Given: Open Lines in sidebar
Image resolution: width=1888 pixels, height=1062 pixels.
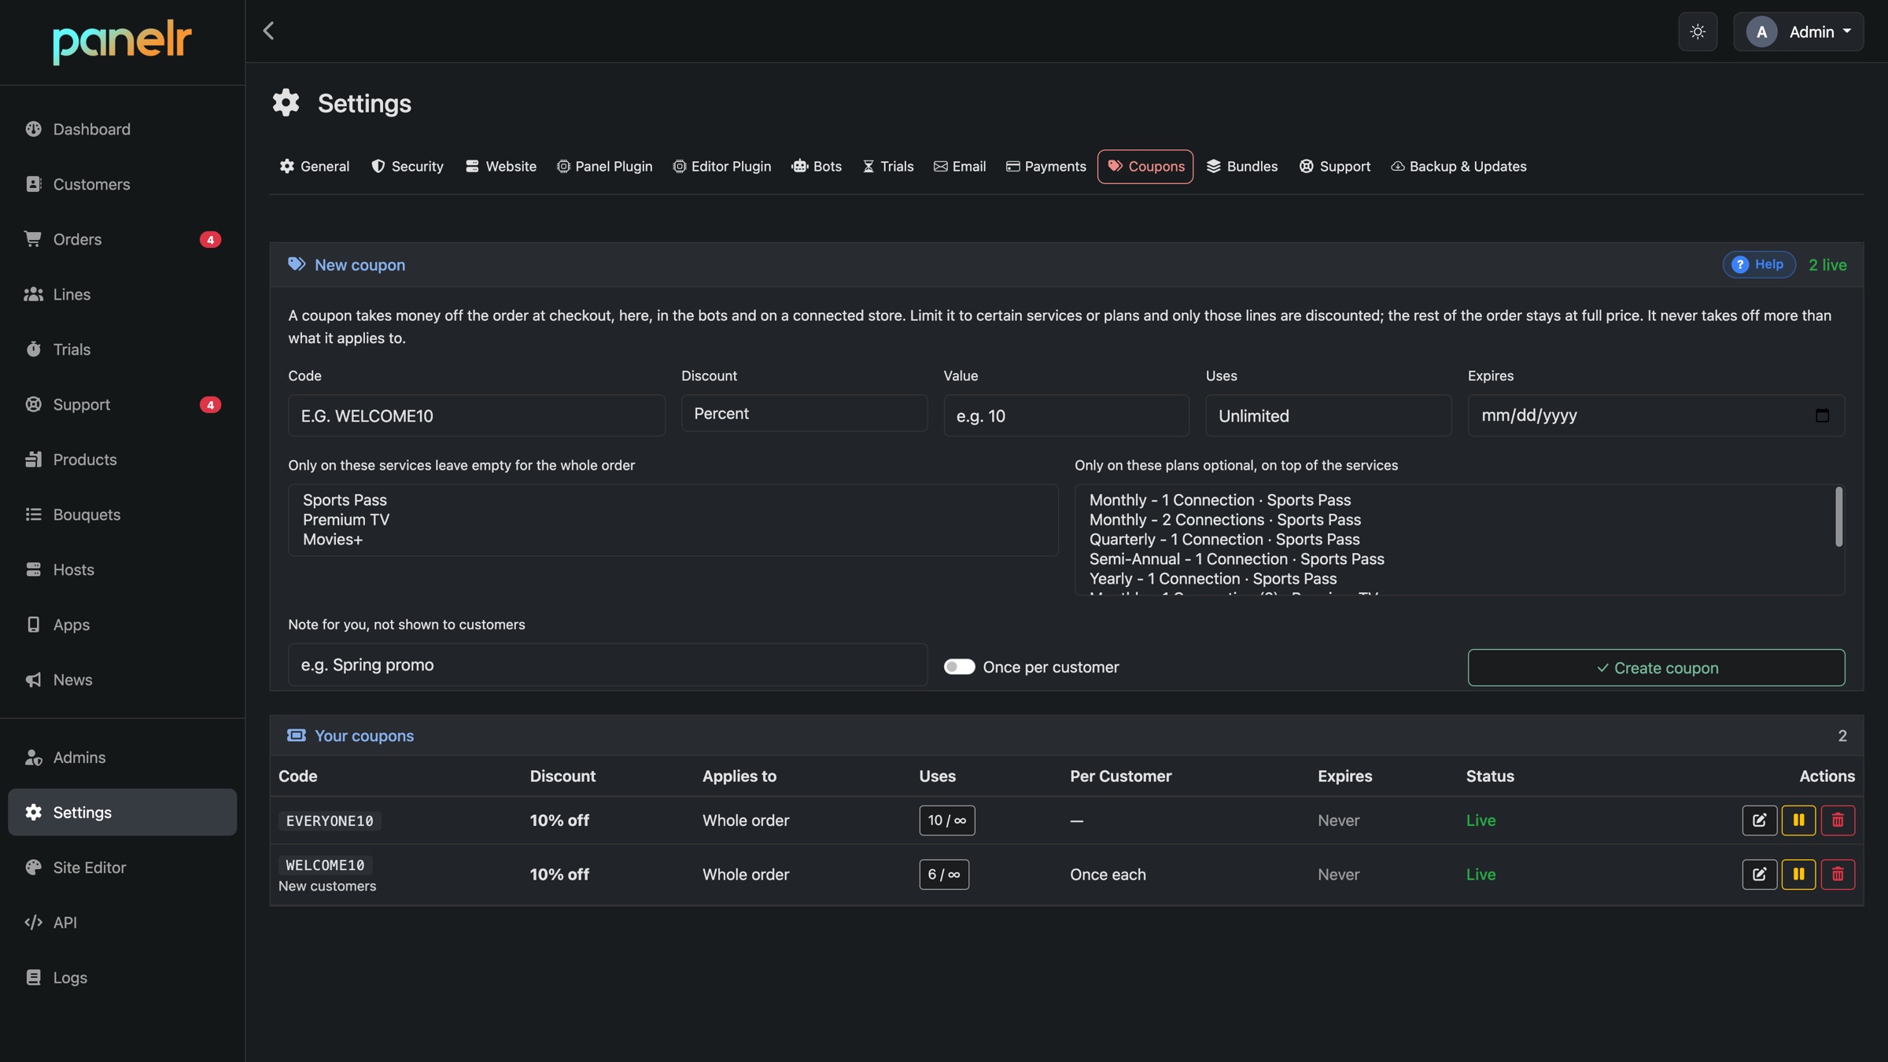Looking at the screenshot, I should point(122,294).
